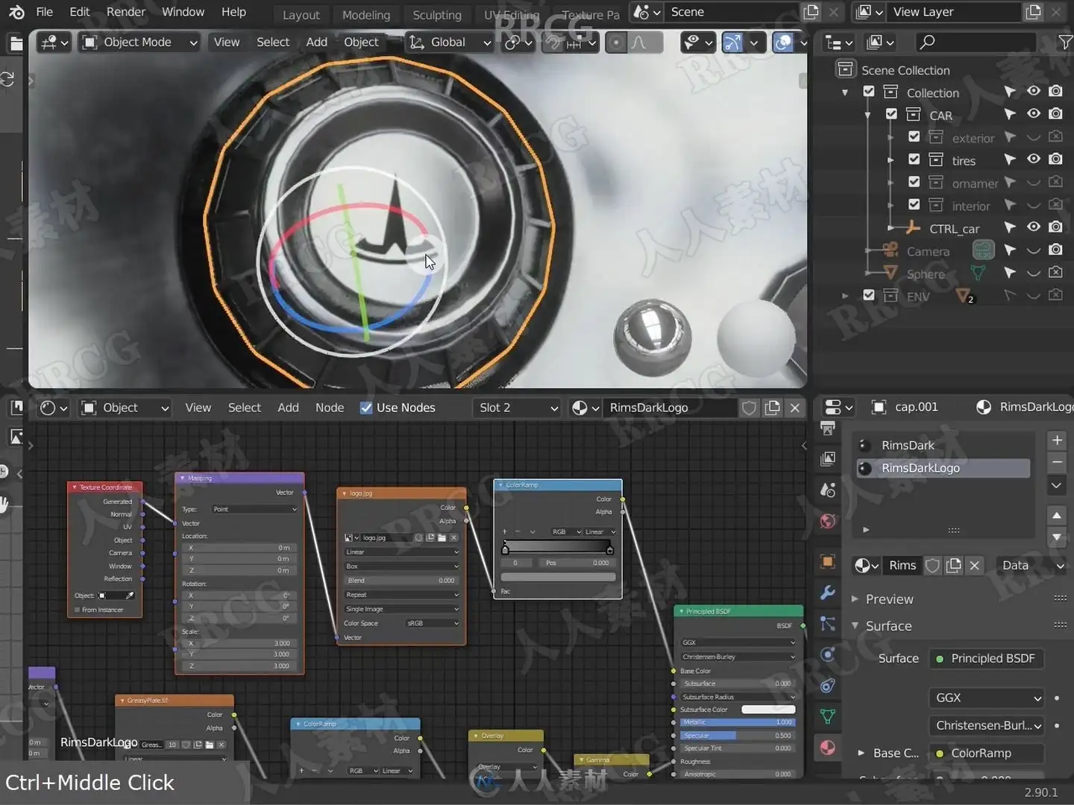Open the Add menu in the 3D viewport header
The height and width of the screenshot is (805, 1074).
coord(316,42)
